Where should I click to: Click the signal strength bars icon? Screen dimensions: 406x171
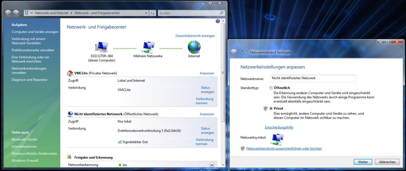pyautogui.click(x=120, y=142)
